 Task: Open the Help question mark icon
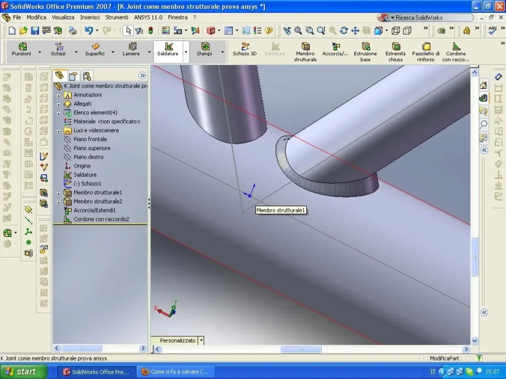pos(268,31)
